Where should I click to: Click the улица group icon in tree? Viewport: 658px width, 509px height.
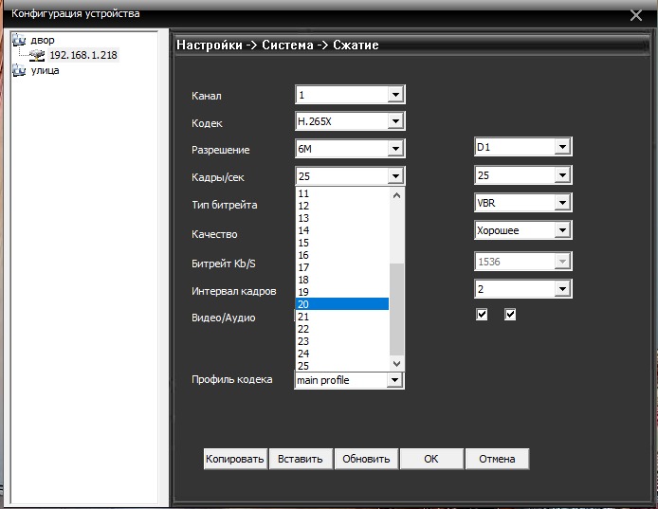(x=19, y=71)
